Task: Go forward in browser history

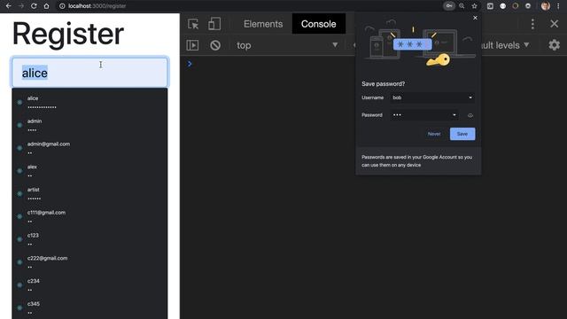Action: point(21,6)
